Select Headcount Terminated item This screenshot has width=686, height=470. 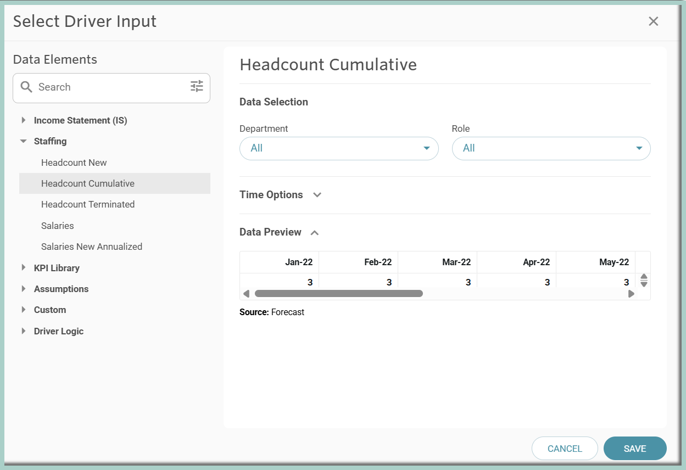pyautogui.click(x=115, y=204)
